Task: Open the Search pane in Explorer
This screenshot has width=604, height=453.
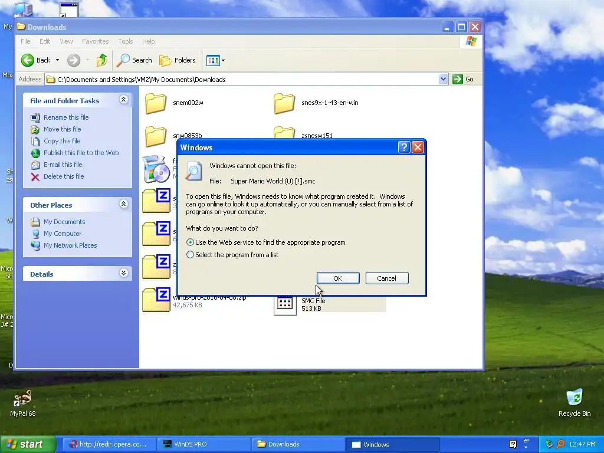Action: 134,60
